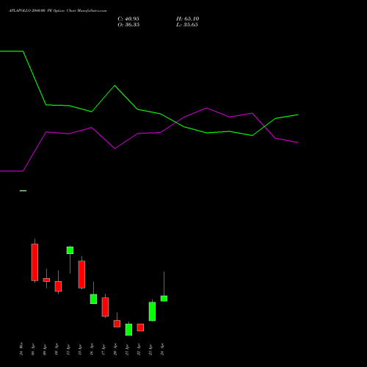The height and width of the screenshot is (367, 367).
Task: Click the small red candle above the 20 Apr label
Action: pyautogui.click(x=117, y=324)
